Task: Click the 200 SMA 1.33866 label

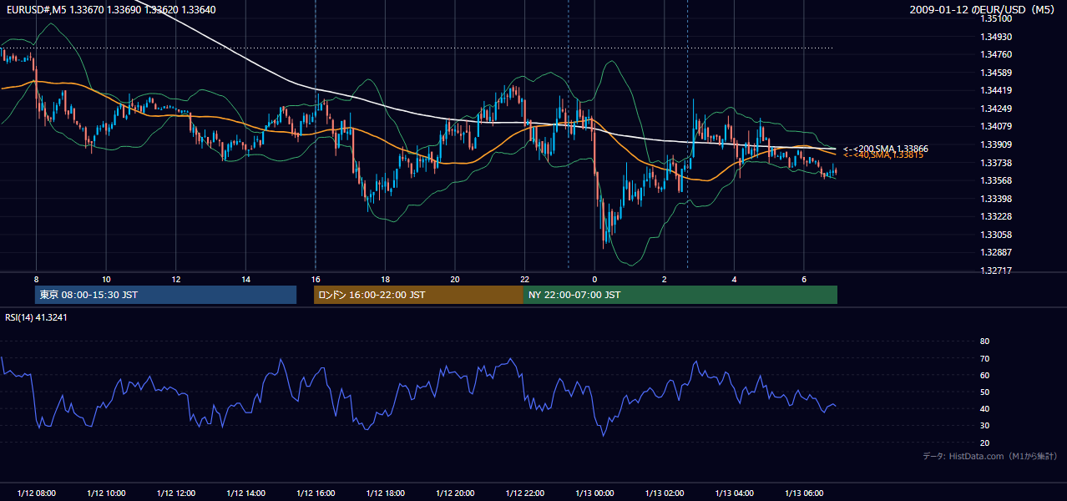Action: tap(885, 149)
